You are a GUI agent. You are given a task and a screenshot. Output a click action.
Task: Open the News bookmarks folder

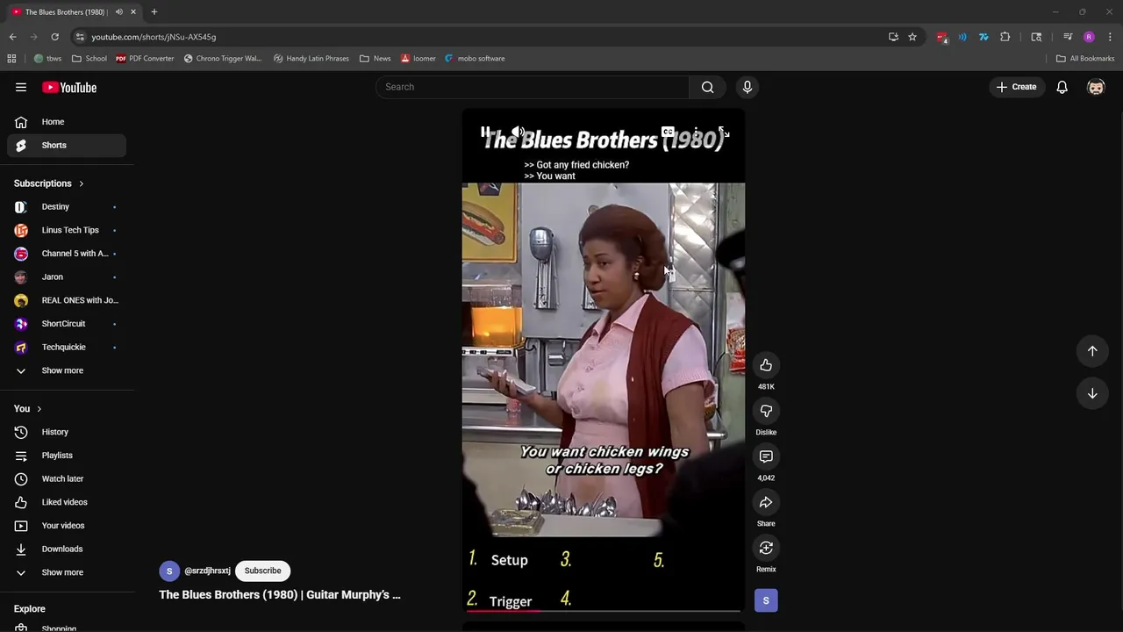[376, 58]
